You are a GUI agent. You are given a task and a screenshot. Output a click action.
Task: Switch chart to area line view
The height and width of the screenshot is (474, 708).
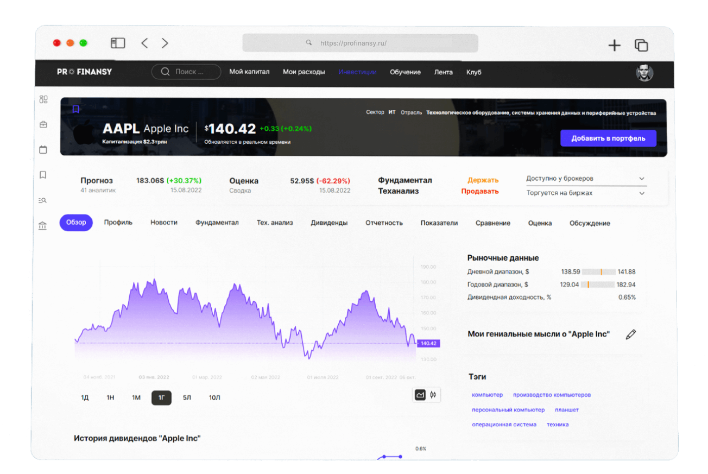pyautogui.click(x=420, y=395)
